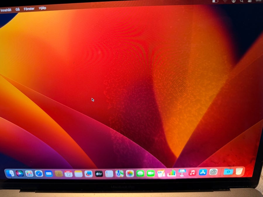
Task: Open the Mail app in Dock
Action: (x=49, y=174)
